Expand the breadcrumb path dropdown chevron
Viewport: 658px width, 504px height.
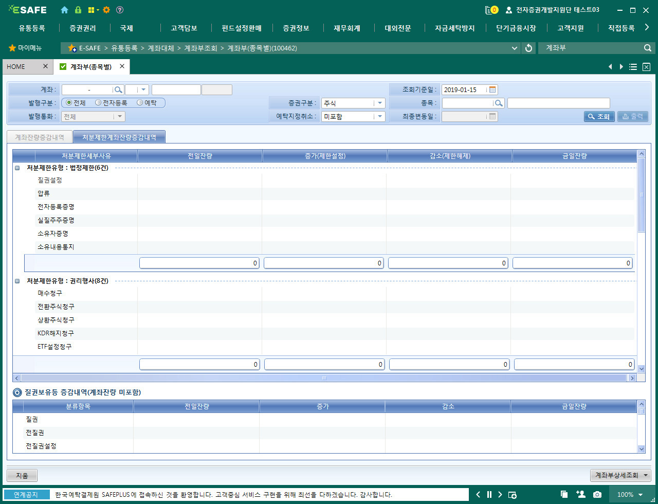515,48
